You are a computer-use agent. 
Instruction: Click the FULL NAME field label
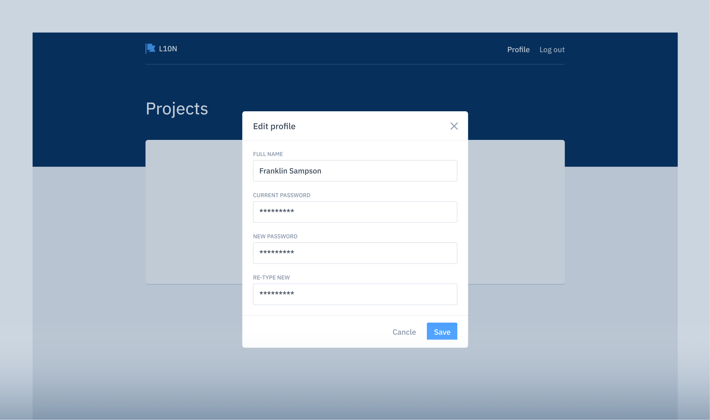pos(268,154)
